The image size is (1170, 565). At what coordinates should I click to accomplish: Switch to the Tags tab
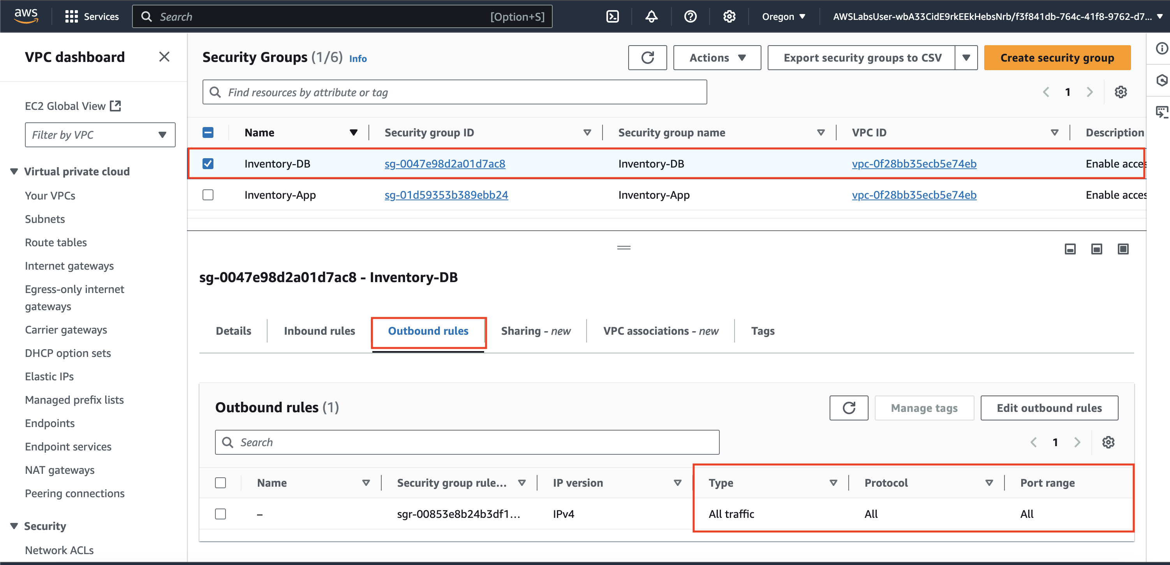click(763, 331)
